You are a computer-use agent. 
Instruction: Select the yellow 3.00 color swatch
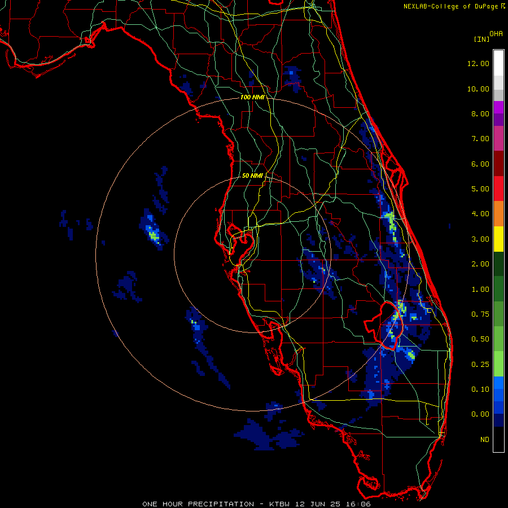click(498, 239)
